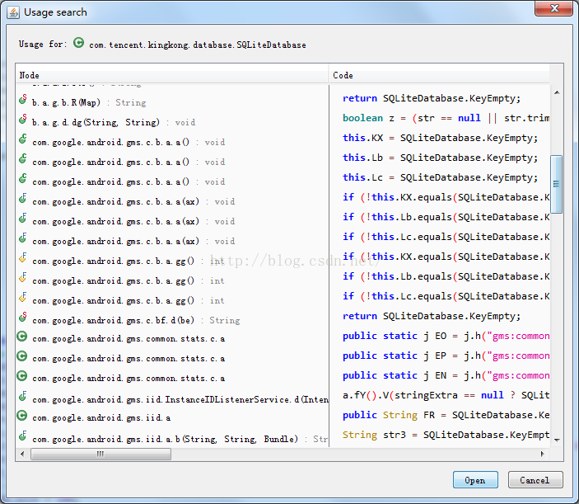The height and width of the screenshot is (504, 579).
Task: Click the class icon for com.google.android.gms.iid.a
Action: 23,417
